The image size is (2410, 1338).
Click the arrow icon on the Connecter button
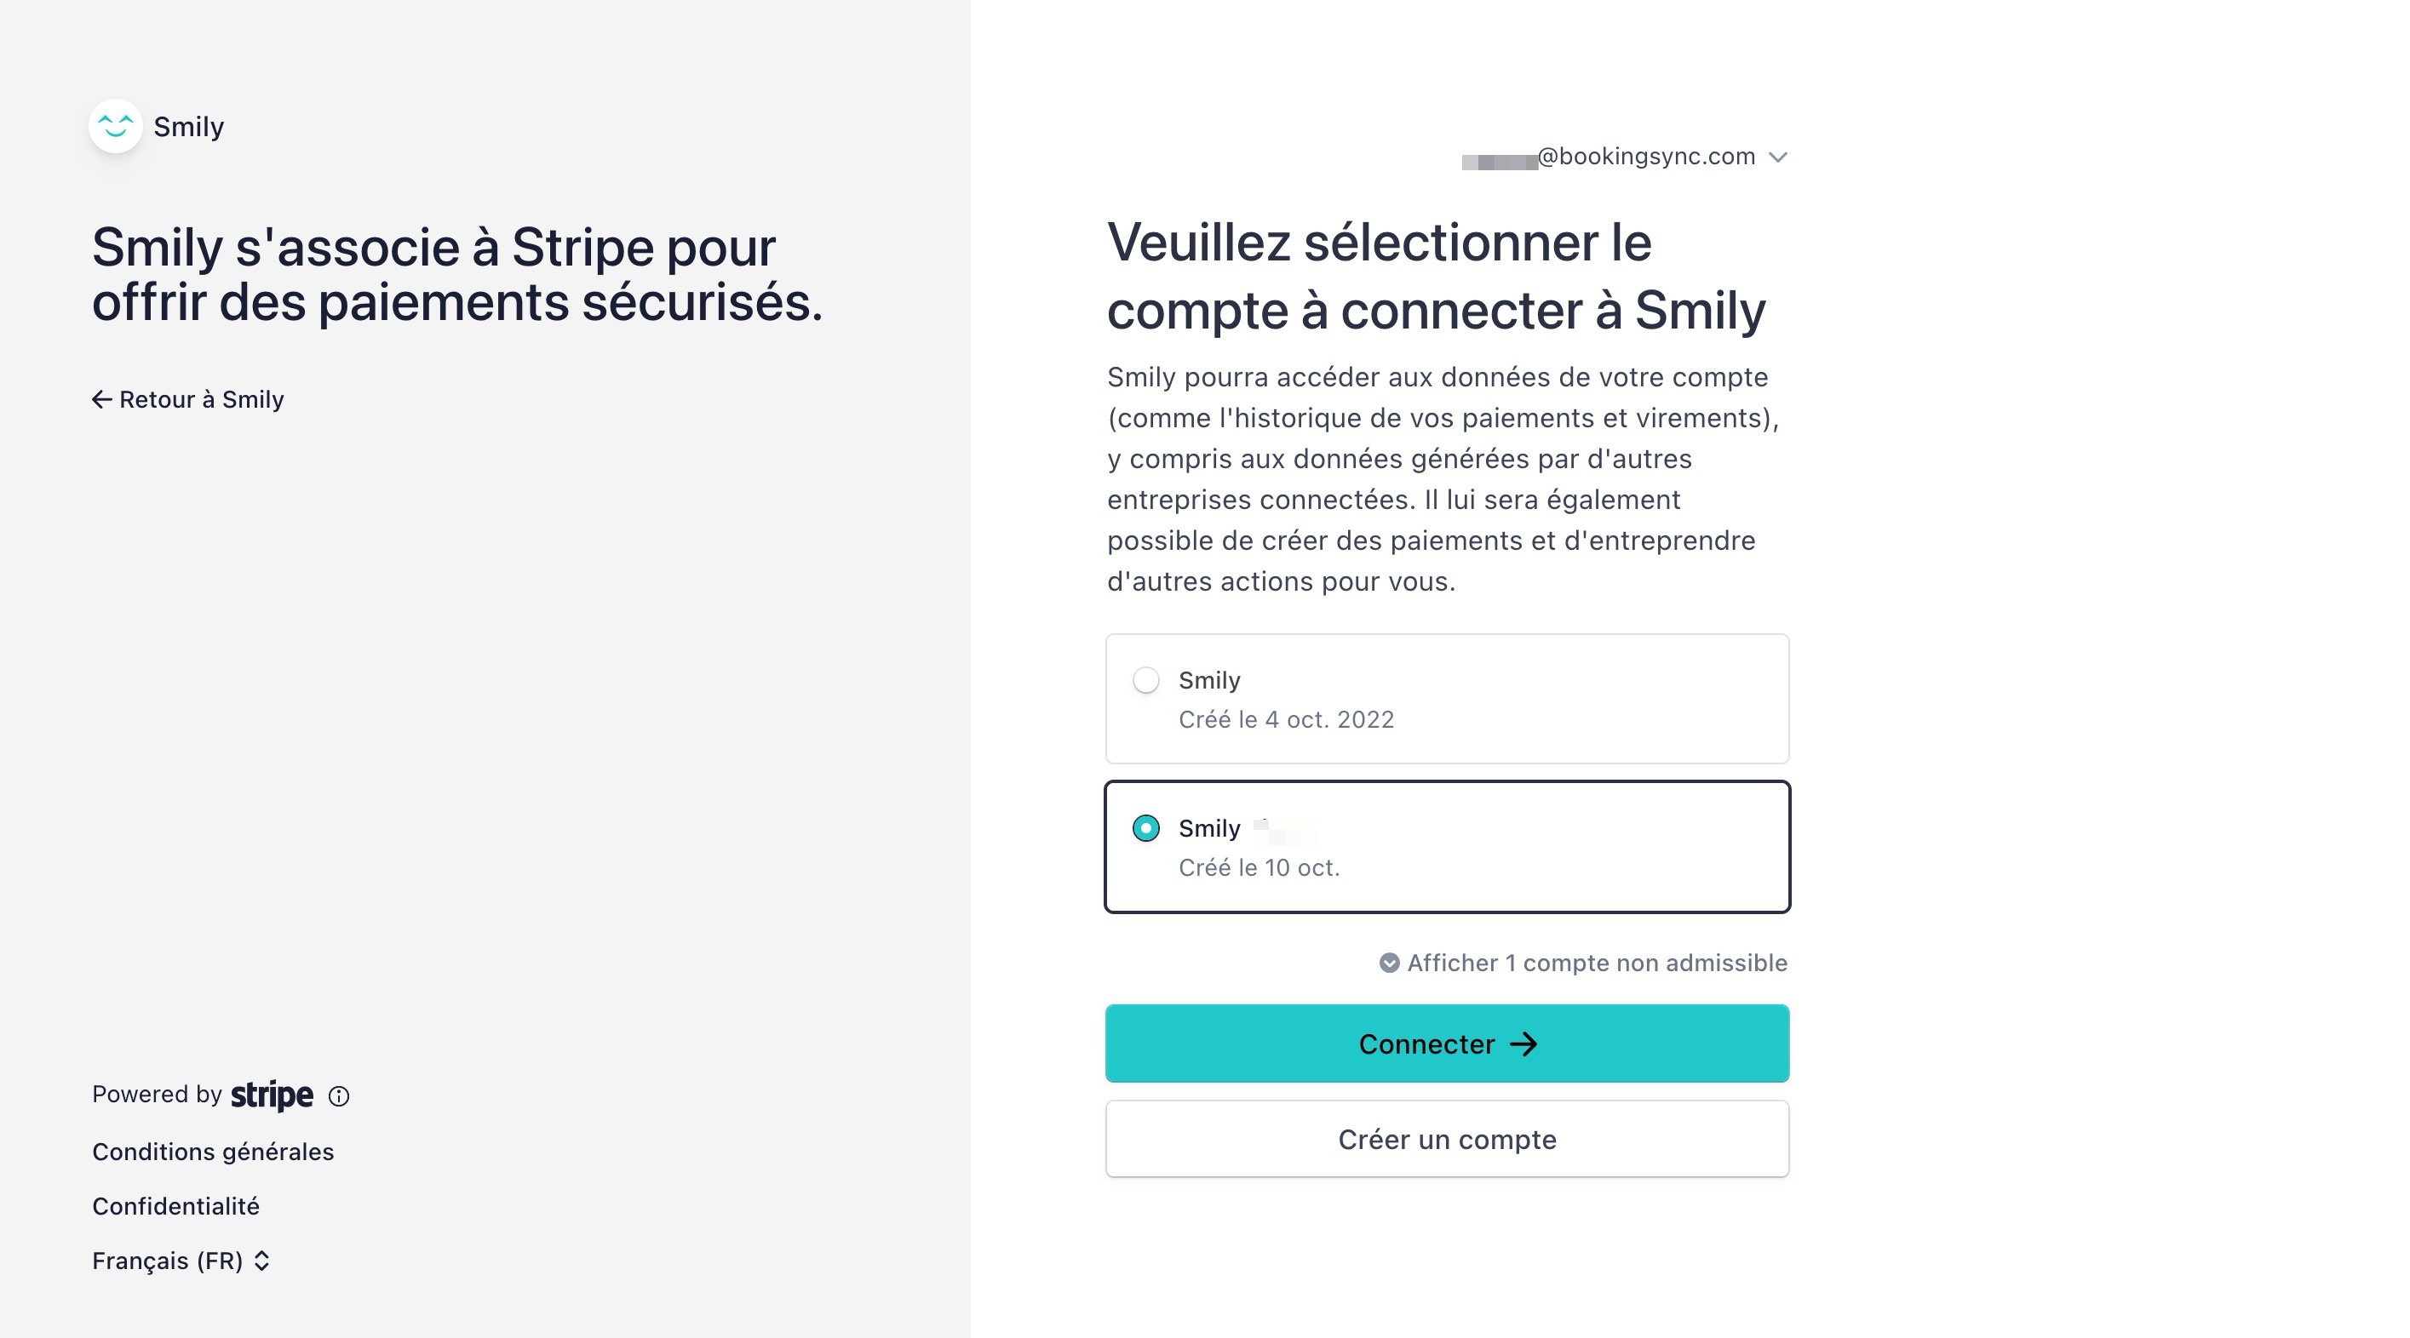[1524, 1044]
